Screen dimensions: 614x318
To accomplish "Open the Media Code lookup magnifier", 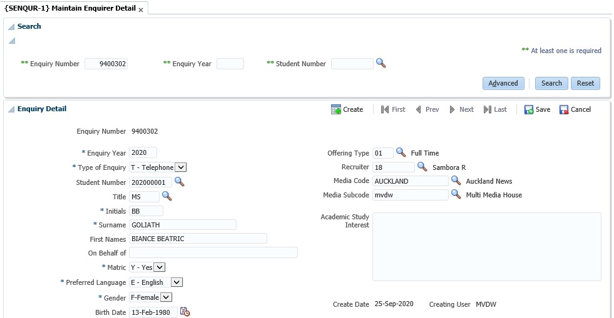I will (456, 181).
